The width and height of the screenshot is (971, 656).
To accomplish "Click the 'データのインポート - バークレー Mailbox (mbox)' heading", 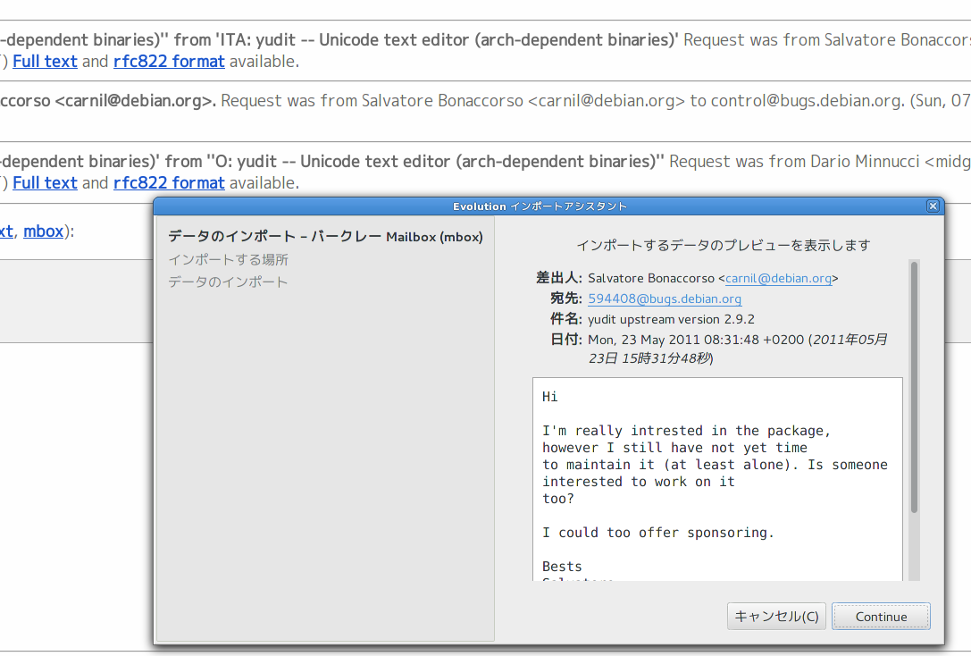I will (325, 237).
